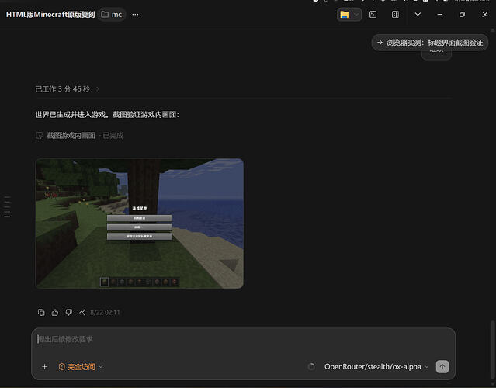Jump to browser test title screen message
Image resolution: width=496 pixels, height=388 pixels.
pos(430,43)
